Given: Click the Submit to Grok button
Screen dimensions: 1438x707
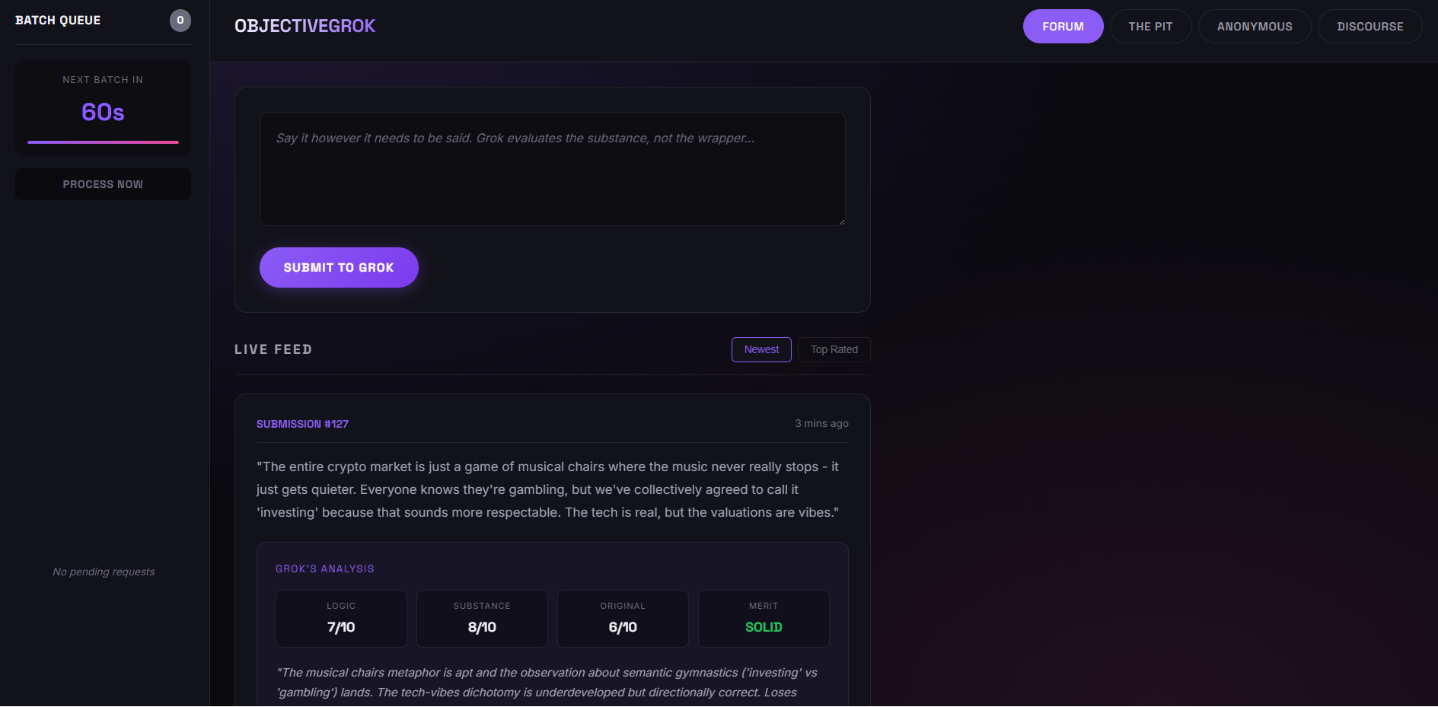Looking at the screenshot, I should click(x=339, y=267).
